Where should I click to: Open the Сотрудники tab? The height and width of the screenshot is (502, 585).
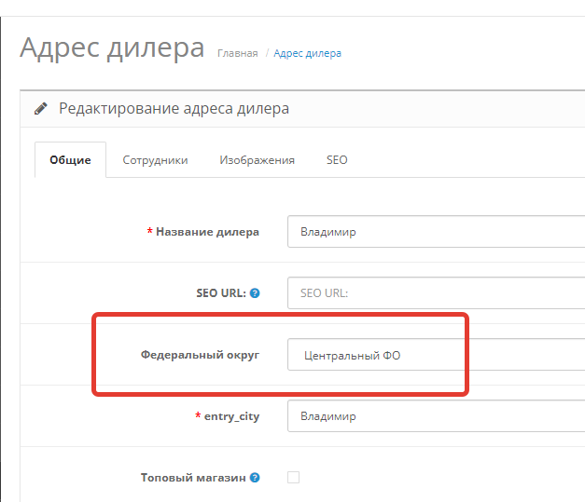tap(155, 160)
